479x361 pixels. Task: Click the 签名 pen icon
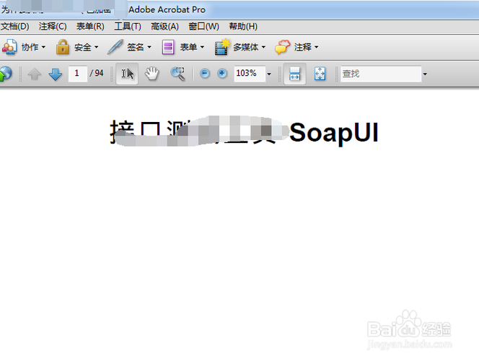115,47
